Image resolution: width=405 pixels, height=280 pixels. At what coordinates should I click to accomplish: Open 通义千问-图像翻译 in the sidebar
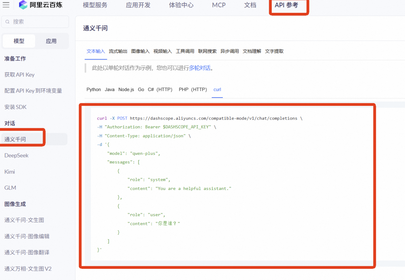click(27, 252)
